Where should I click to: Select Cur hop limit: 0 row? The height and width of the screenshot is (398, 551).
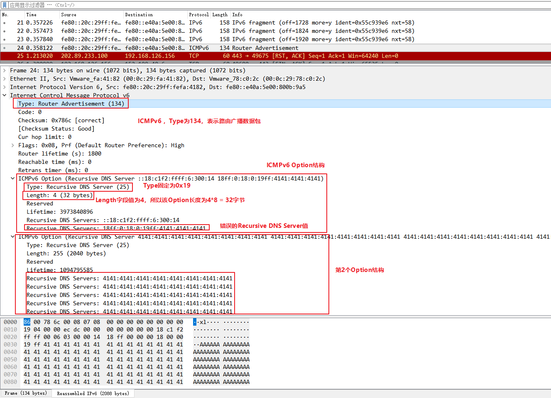pos(45,137)
